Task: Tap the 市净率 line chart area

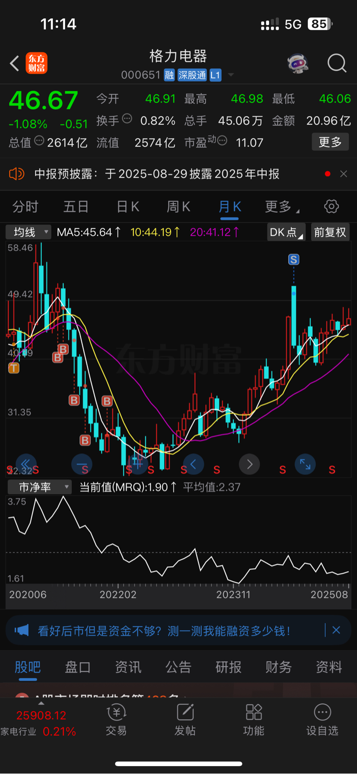Action: (x=178, y=540)
